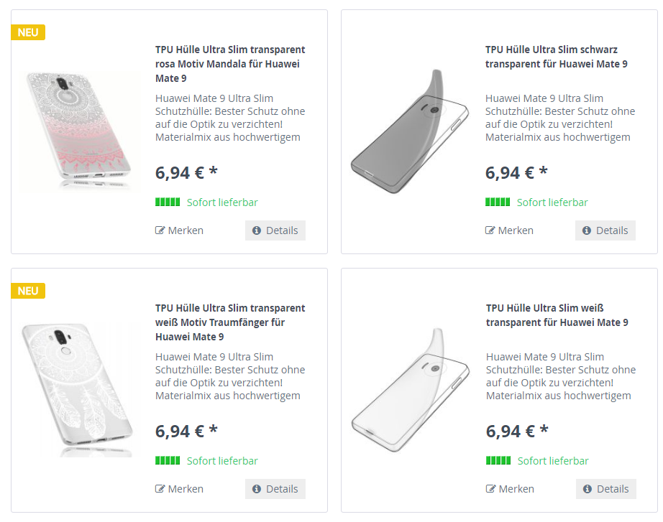Open title link for schwarz transparent case

pyautogui.click(x=556, y=57)
